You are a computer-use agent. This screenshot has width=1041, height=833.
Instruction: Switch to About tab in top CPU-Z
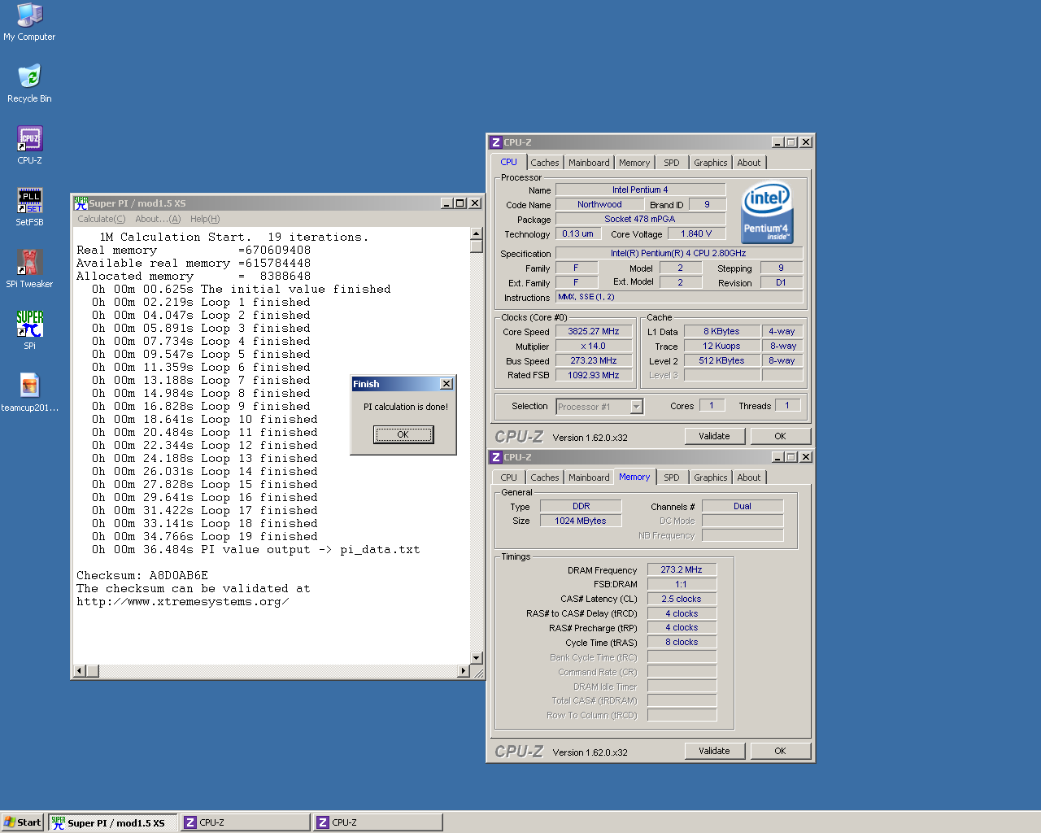[x=749, y=163]
